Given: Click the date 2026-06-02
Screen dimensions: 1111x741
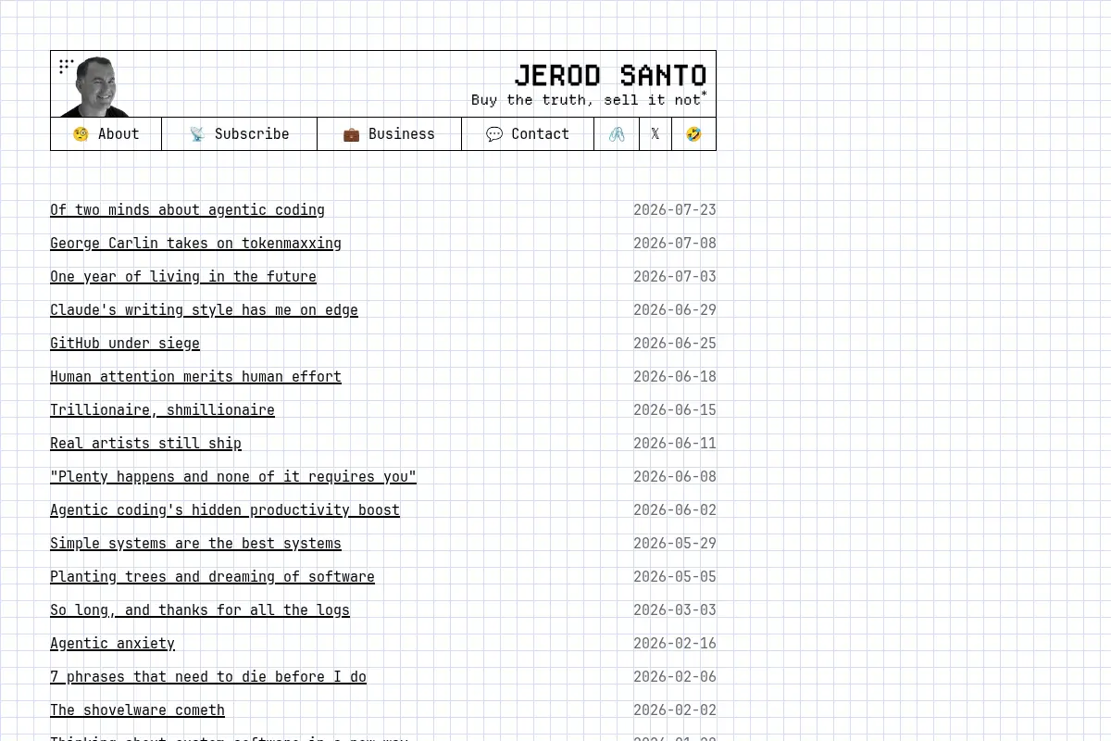Looking at the screenshot, I should [675, 510].
